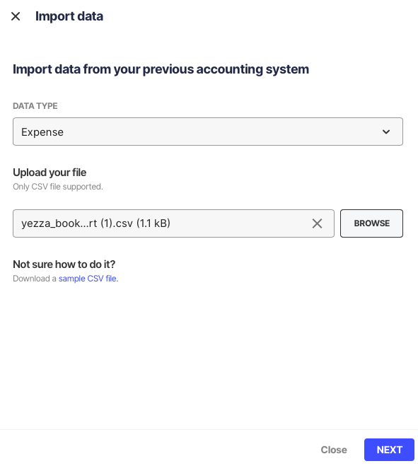Click the DATA TYPE label
This screenshot has width=418, height=466.
(x=35, y=106)
